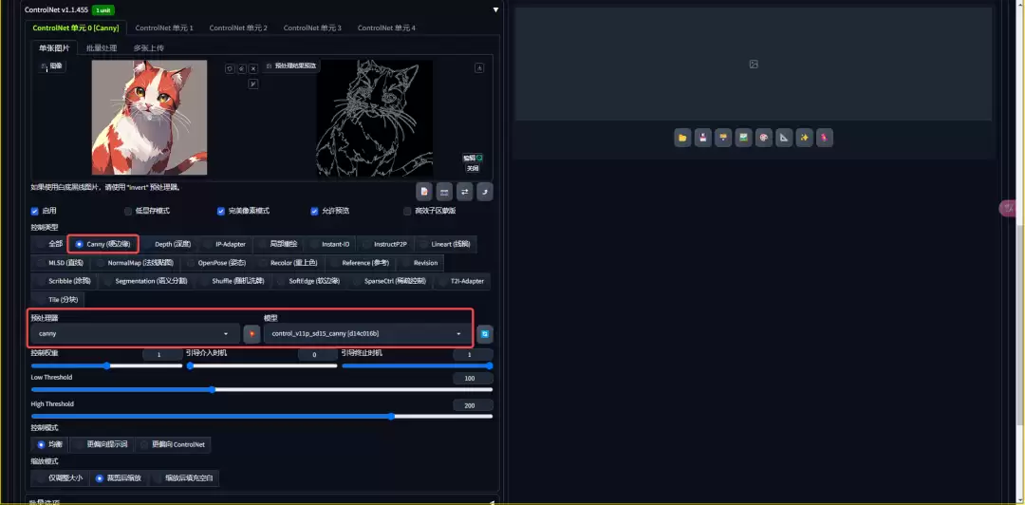Select Depth (深度) control type
1025x505 pixels.
tap(167, 244)
